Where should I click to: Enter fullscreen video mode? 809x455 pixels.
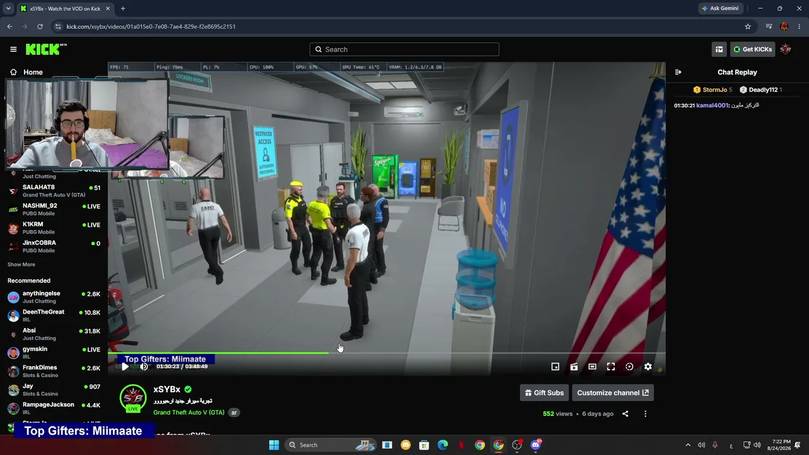pyautogui.click(x=611, y=367)
